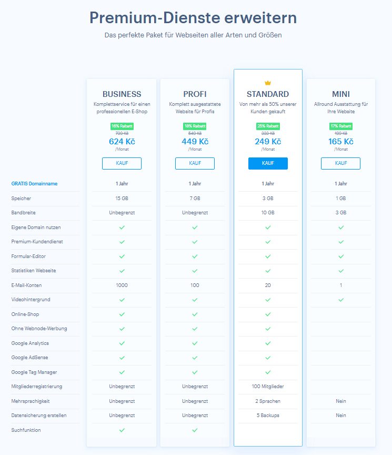
Task: Click the crown icon above STANDARD plan
Action: click(268, 83)
